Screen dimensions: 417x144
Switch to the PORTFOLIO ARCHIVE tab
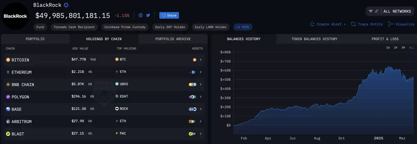173,39
